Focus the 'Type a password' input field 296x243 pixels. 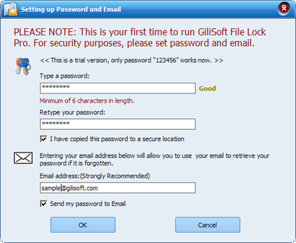118,88
